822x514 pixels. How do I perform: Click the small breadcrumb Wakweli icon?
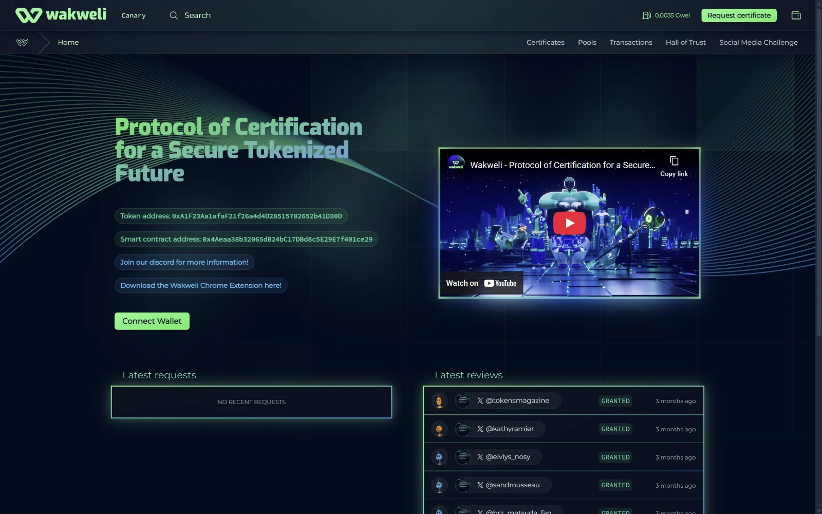click(x=22, y=42)
